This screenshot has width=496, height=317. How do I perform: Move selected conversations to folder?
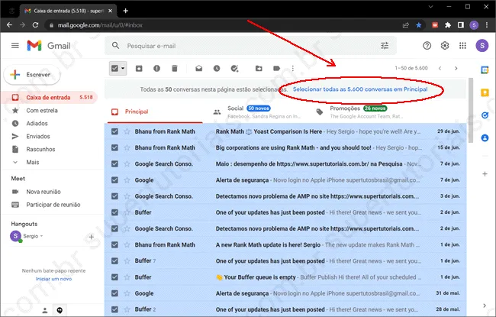(x=259, y=68)
